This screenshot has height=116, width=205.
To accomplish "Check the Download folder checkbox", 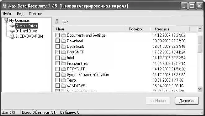I will [x=57, y=41].
